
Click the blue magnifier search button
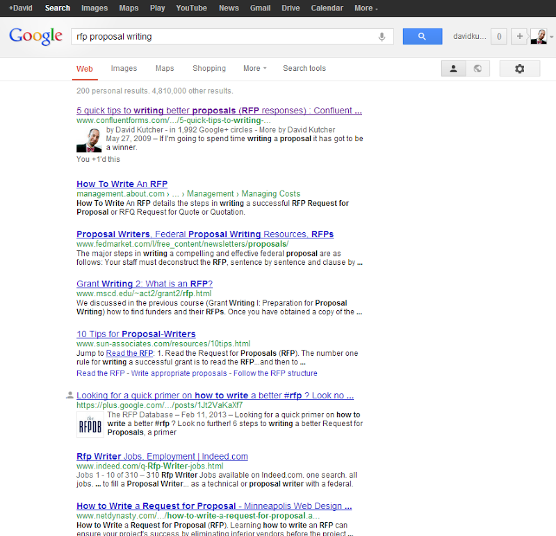423,36
